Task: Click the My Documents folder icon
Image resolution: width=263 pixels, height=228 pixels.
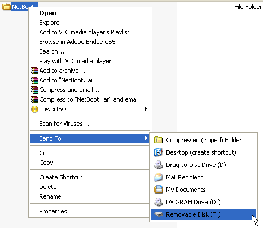Action: [158, 190]
